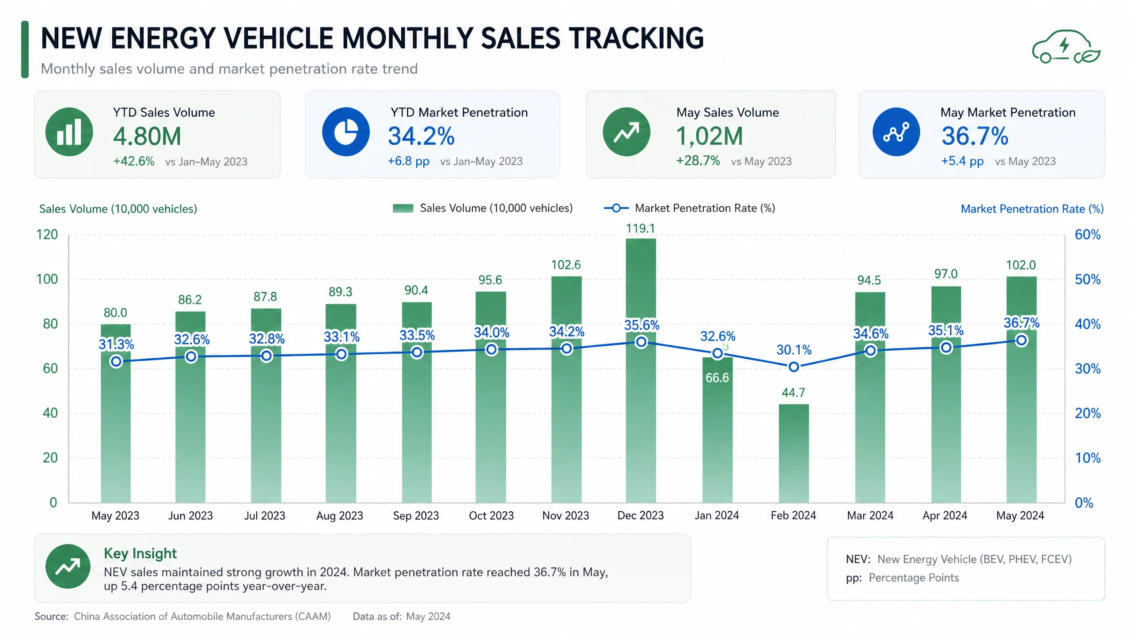
Task: Click the "97.0" bar value label
Action: [946, 274]
